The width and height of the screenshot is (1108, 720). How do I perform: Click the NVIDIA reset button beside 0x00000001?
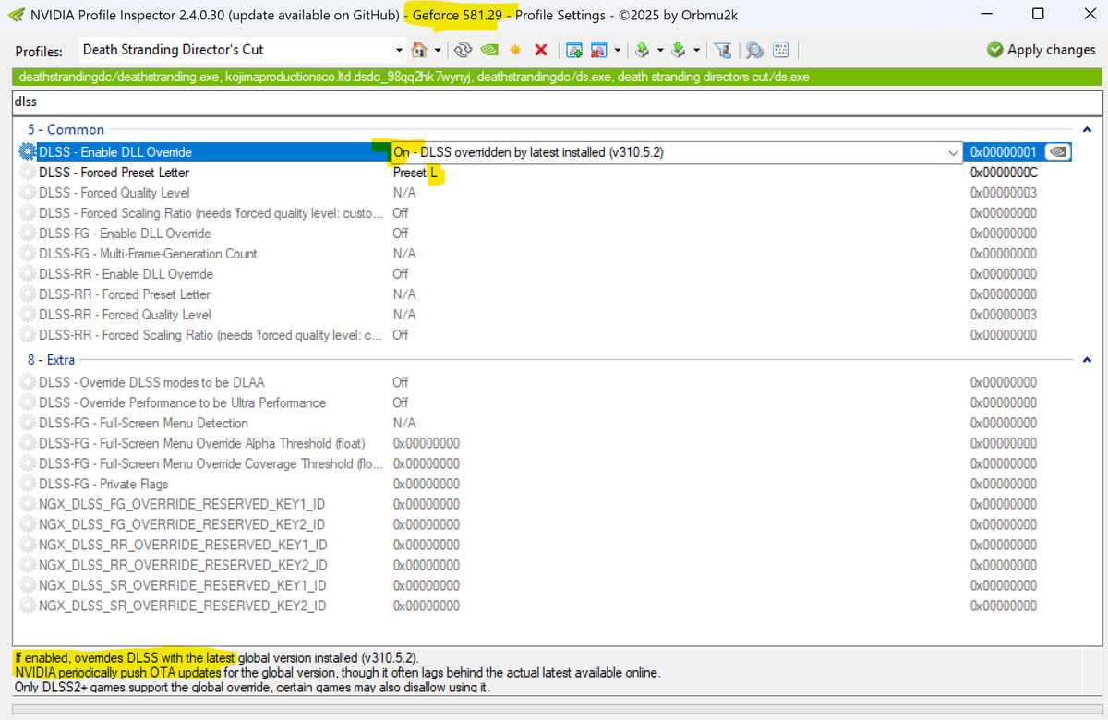tap(1059, 152)
